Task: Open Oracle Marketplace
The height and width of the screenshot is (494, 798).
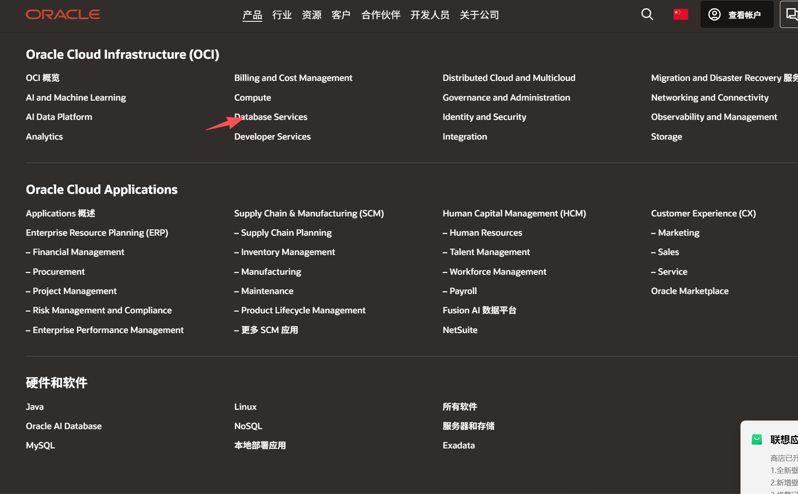Action: click(689, 291)
